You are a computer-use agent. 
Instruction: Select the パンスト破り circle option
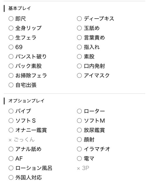click(11, 57)
